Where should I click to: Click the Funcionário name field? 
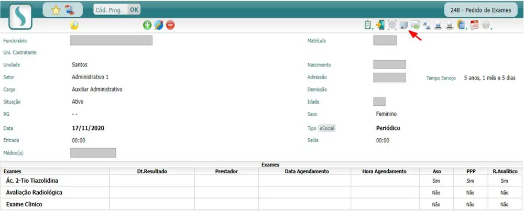tap(111, 40)
